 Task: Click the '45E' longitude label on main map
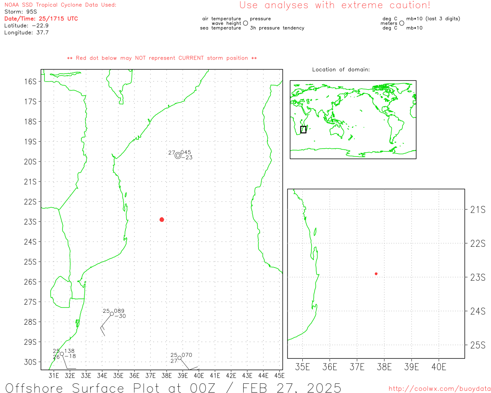(279, 375)
